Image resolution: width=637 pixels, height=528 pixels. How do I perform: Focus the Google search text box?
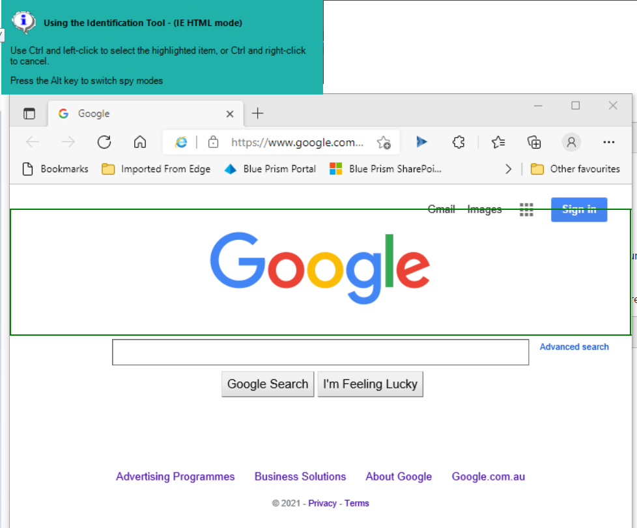tap(320, 352)
